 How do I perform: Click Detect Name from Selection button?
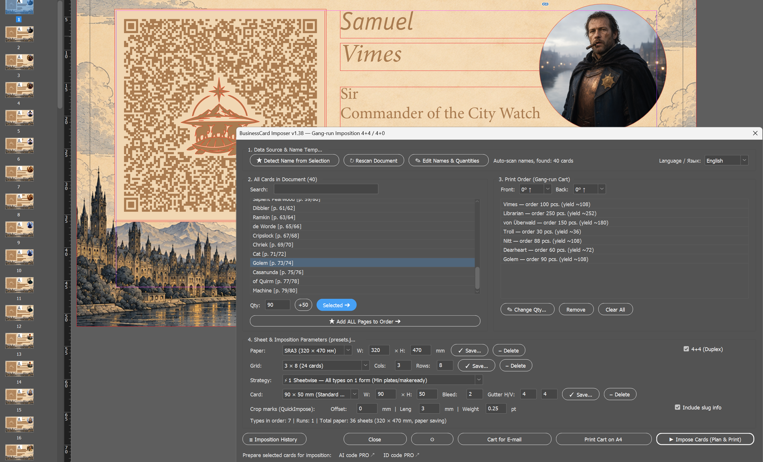[x=294, y=161]
